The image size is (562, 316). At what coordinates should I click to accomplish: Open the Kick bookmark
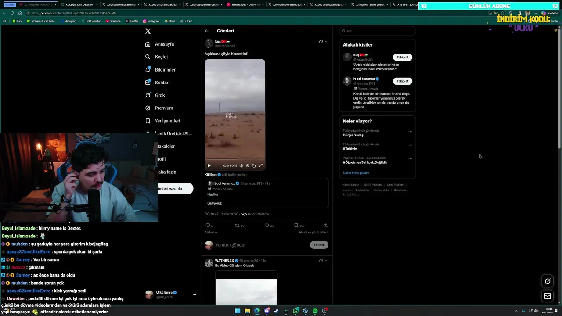17,21
